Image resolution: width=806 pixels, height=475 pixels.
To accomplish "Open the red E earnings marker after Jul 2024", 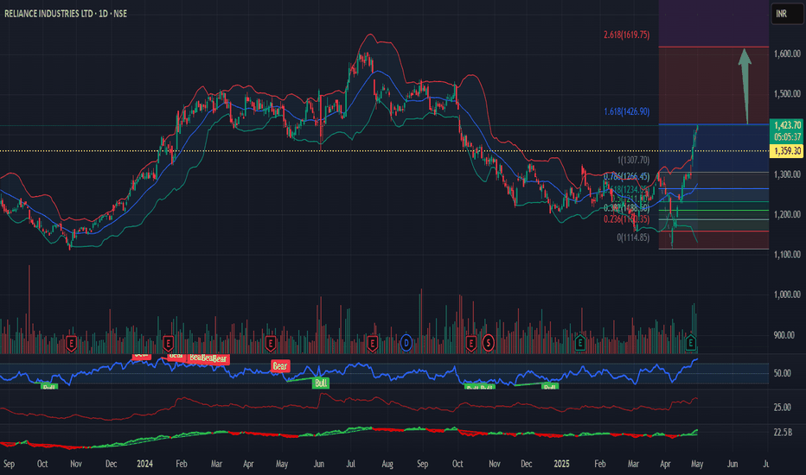I will (372, 343).
